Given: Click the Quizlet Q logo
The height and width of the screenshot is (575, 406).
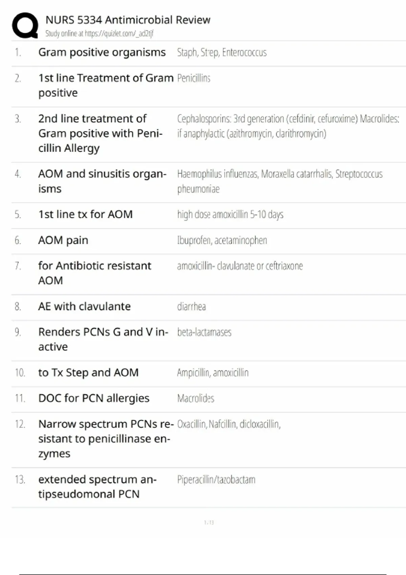Looking at the screenshot, I should (25, 25).
